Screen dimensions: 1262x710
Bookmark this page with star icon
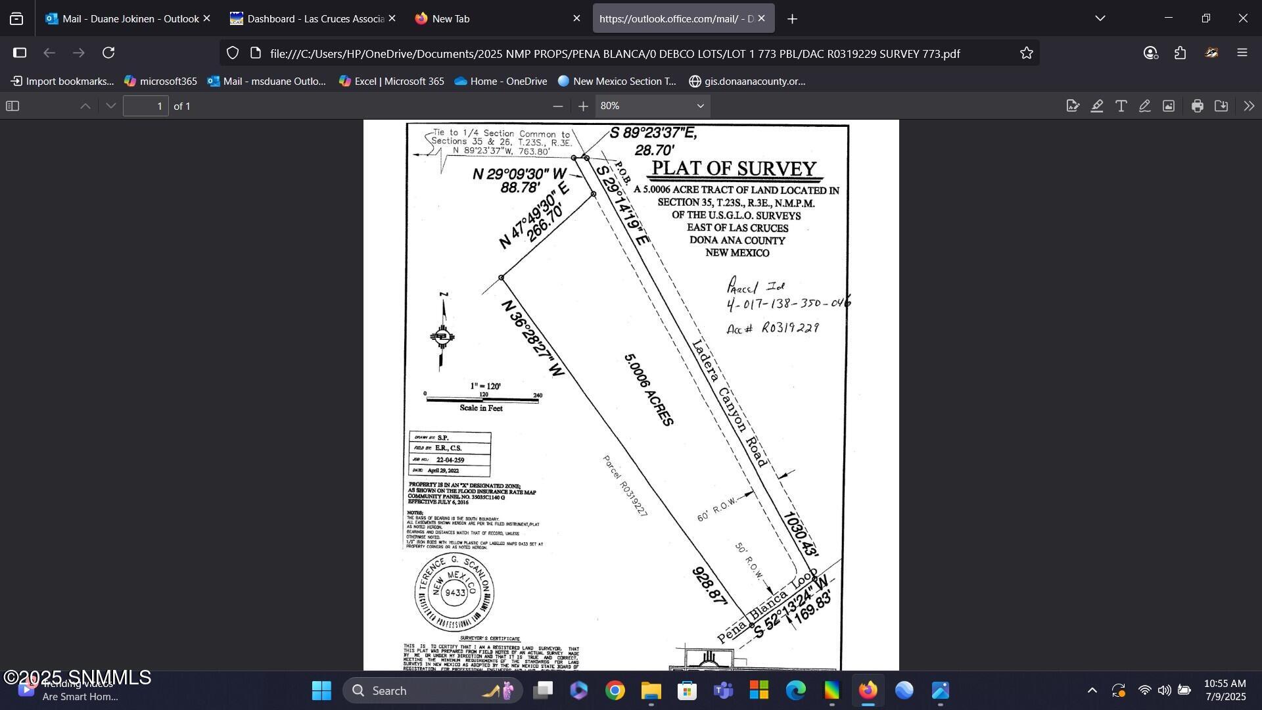(x=1027, y=53)
